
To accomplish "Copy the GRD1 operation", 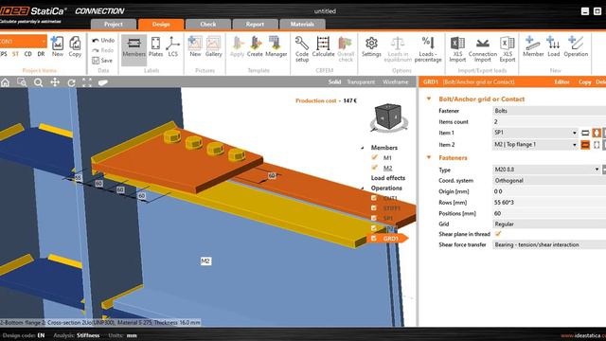I will [585, 82].
